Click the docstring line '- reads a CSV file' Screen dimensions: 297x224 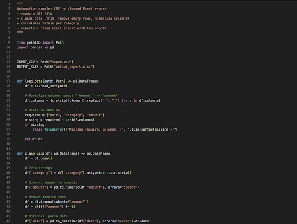35,14
